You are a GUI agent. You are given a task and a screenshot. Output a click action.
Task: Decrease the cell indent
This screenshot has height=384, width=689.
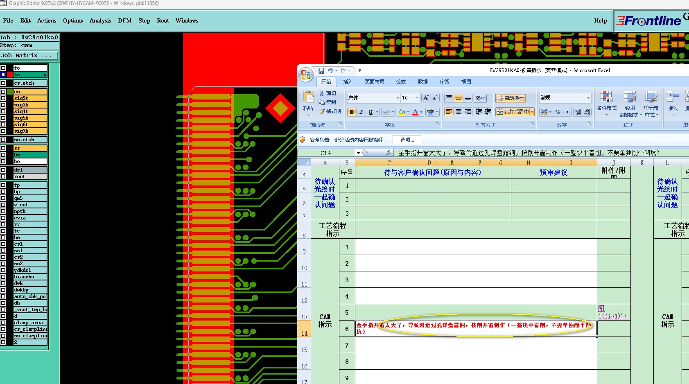(x=479, y=112)
